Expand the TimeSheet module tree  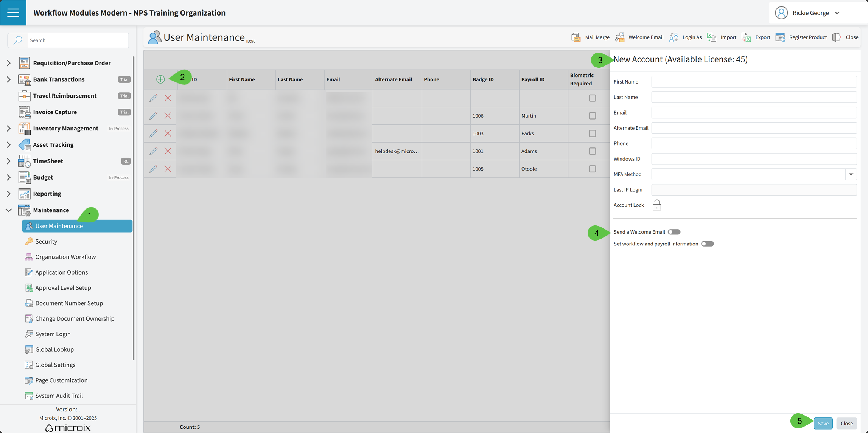9,161
